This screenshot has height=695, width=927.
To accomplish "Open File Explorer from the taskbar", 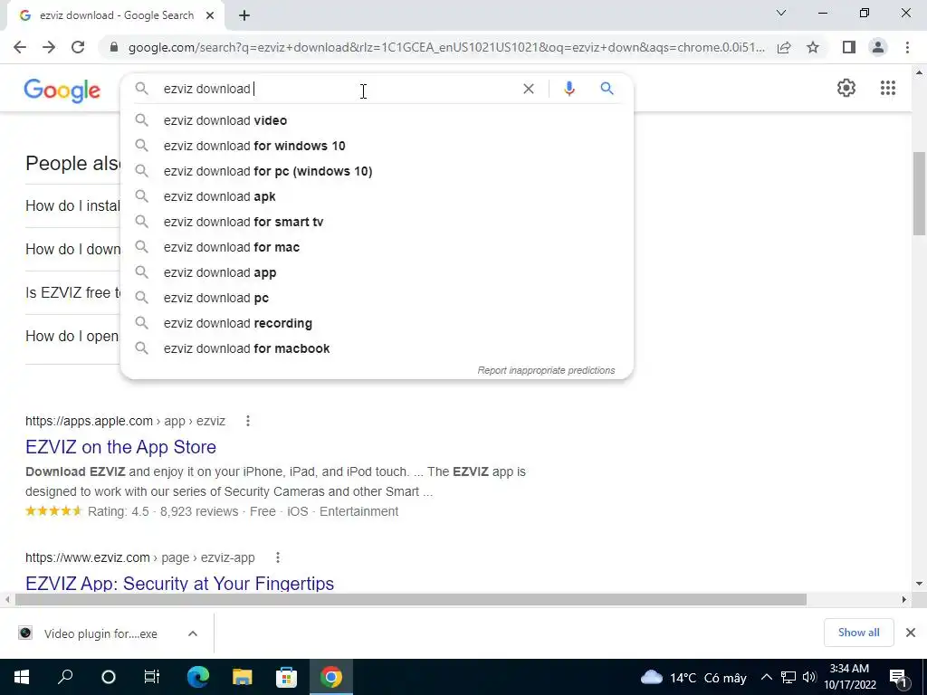I will click(242, 677).
